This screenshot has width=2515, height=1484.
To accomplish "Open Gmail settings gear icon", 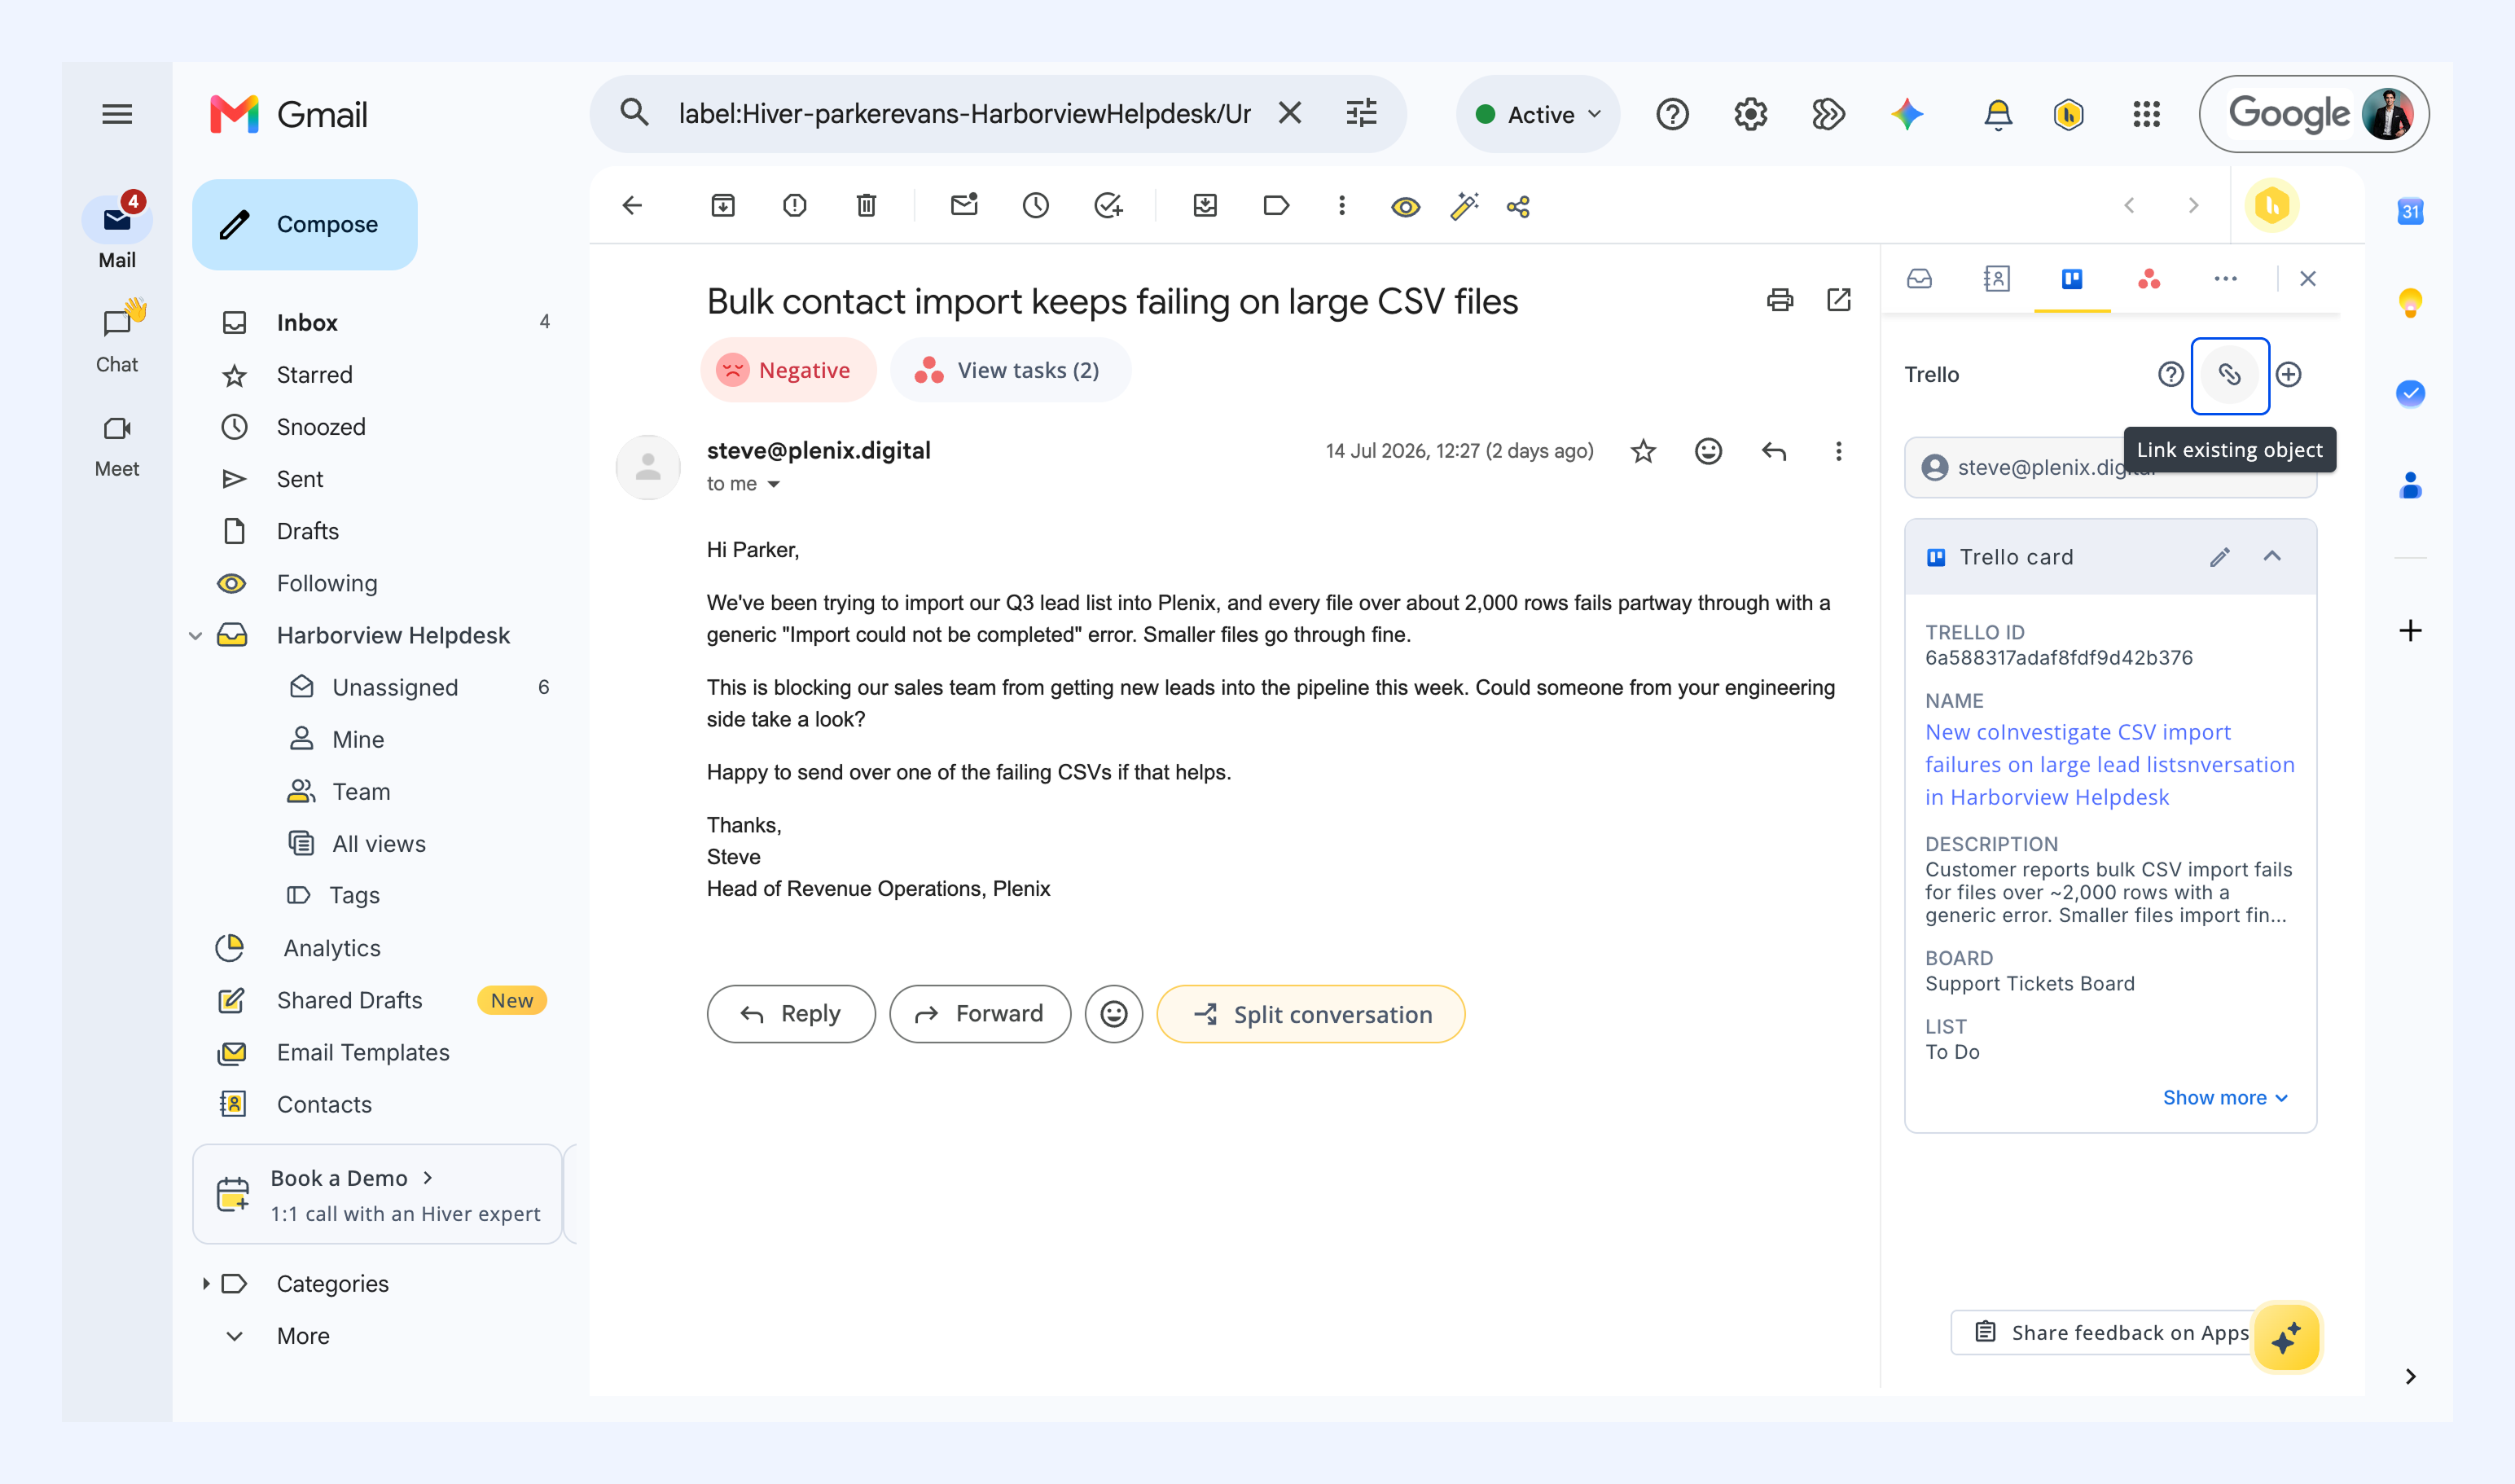I will click(x=1751, y=114).
